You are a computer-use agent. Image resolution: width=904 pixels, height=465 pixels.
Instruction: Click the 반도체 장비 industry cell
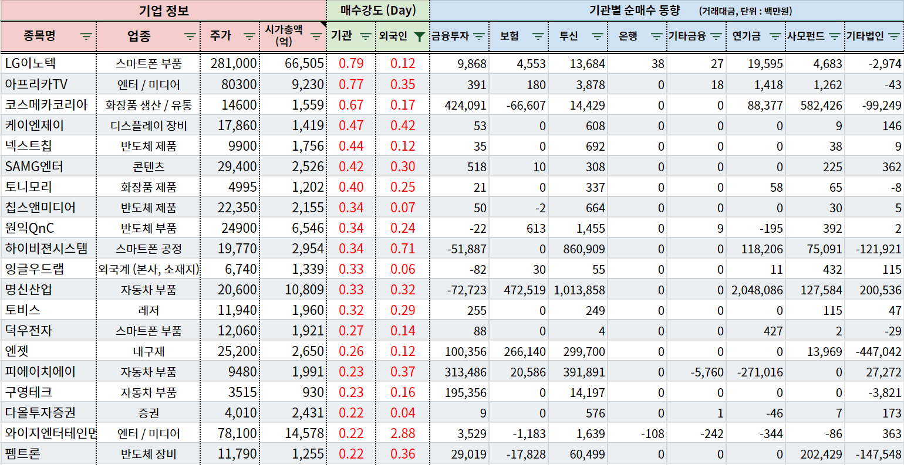pos(149,454)
